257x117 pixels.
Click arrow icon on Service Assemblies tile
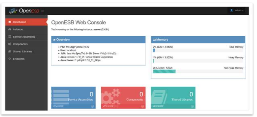(x=93, y=106)
